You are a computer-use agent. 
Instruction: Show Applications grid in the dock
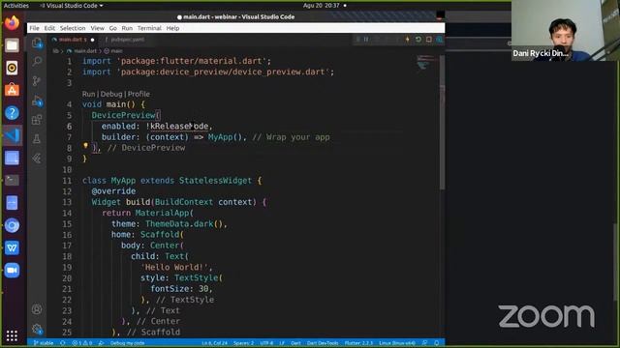pyautogui.click(x=12, y=335)
